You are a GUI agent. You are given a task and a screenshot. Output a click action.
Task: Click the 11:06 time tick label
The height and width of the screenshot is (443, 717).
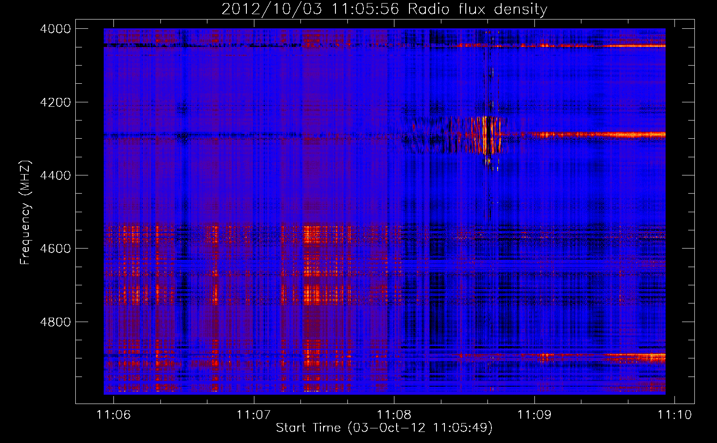pyautogui.click(x=114, y=415)
